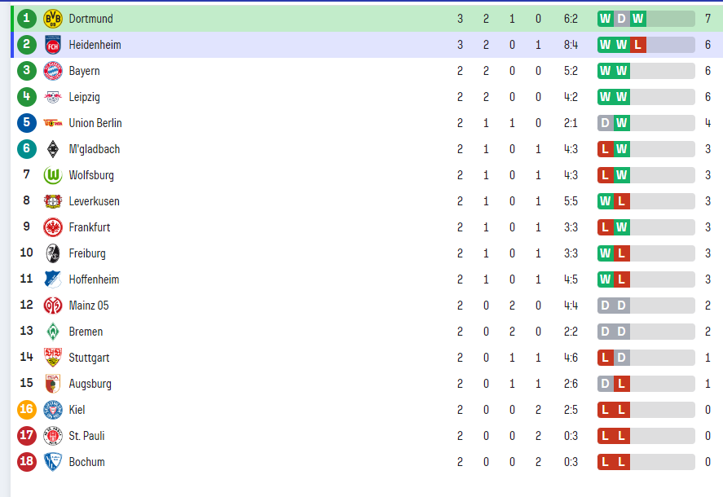The width and height of the screenshot is (723, 497).
Task: Select the Mainz 05 club logo
Action: (x=52, y=306)
